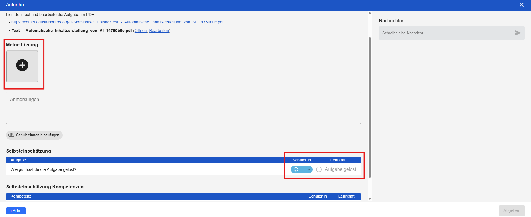The height and width of the screenshot is (217, 531).
Task: Click the Öffnen link for the PDF
Action: coord(141,31)
